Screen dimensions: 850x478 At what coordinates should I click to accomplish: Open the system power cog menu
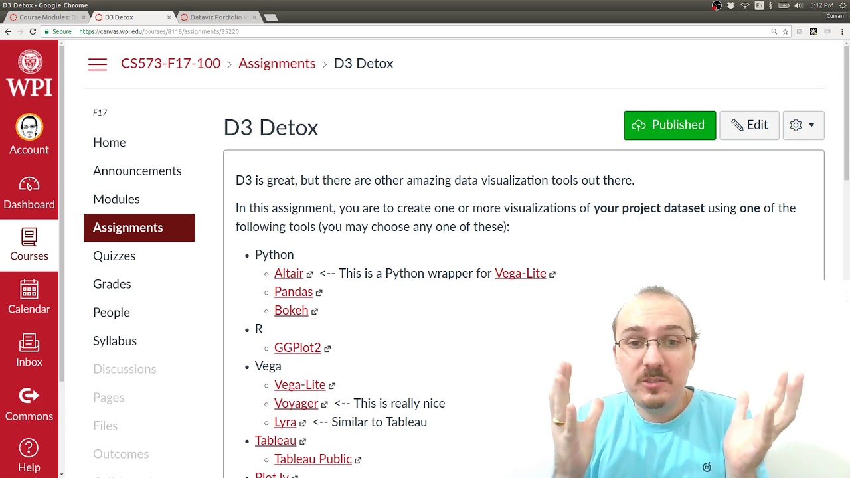click(843, 5)
